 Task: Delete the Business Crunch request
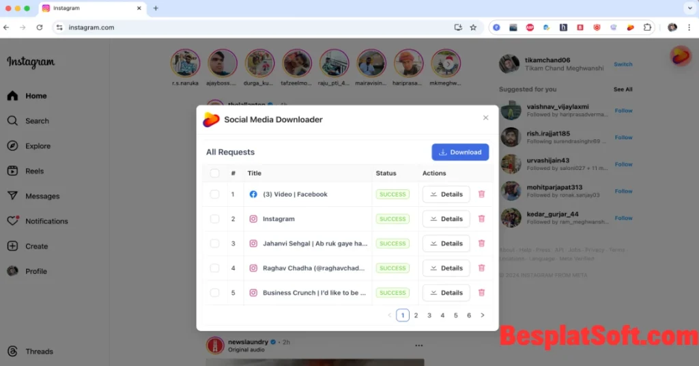click(x=481, y=293)
